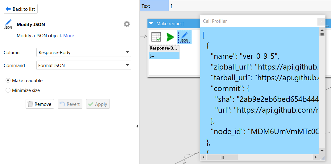Open the Column dropdown showing Response-Body

pos(84,53)
